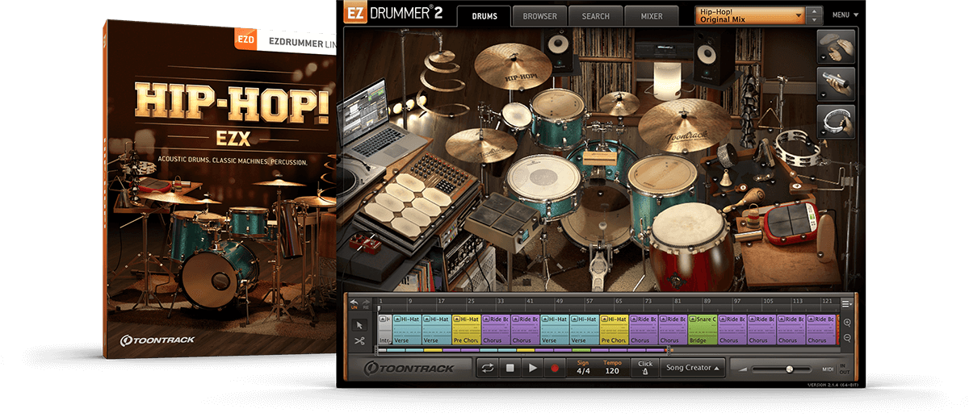Image resolution: width=969 pixels, height=417 pixels.
Task: Toggle loop playback
Action: coord(488,368)
